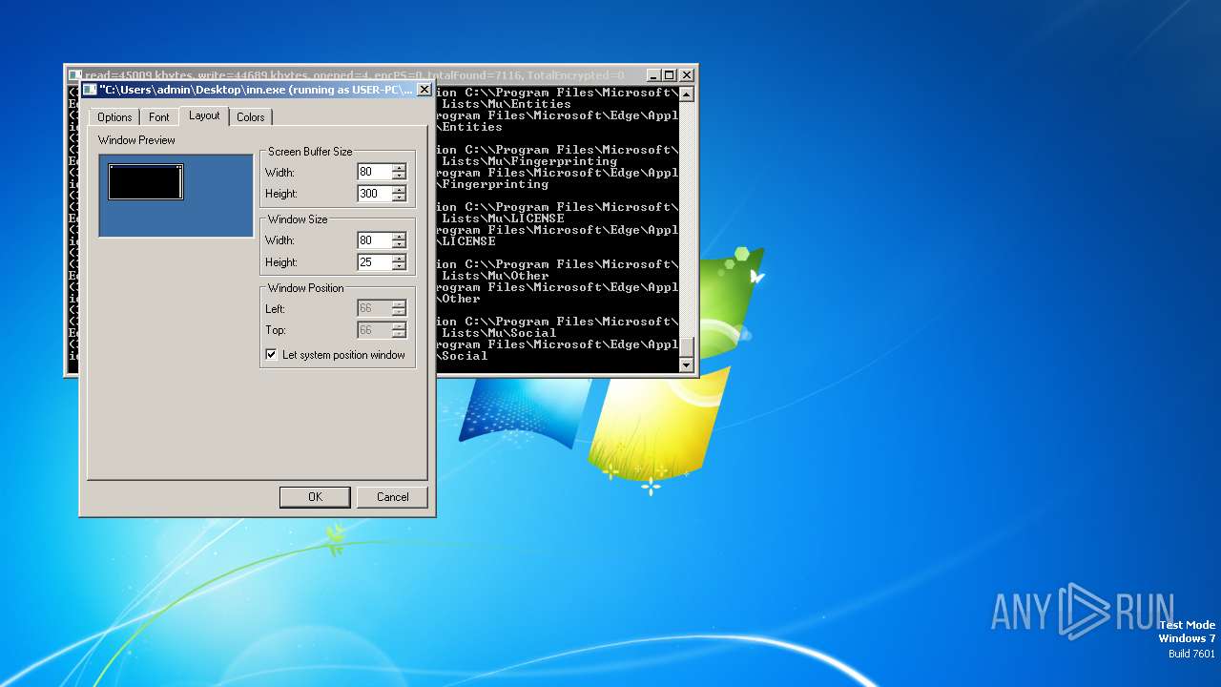Switch to the Options tab
This screenshot has width=1221, height=687.
point(114,117)
